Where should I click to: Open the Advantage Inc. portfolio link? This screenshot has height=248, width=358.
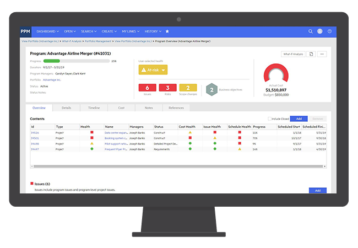tap(52, 80)
